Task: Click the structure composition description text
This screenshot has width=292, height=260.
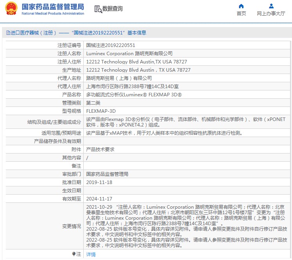Action: click(x=186, y=122)
